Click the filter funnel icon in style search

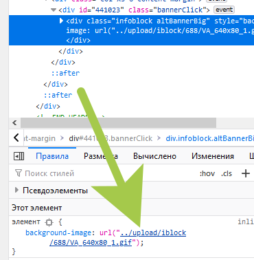click(19, 173)
